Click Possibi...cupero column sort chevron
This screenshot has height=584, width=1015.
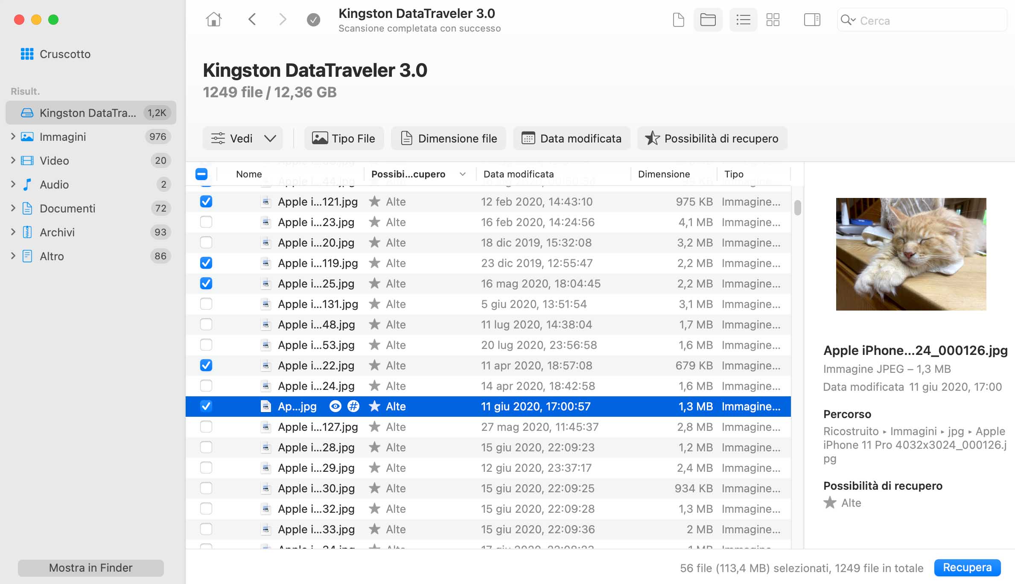click(463, 174)
